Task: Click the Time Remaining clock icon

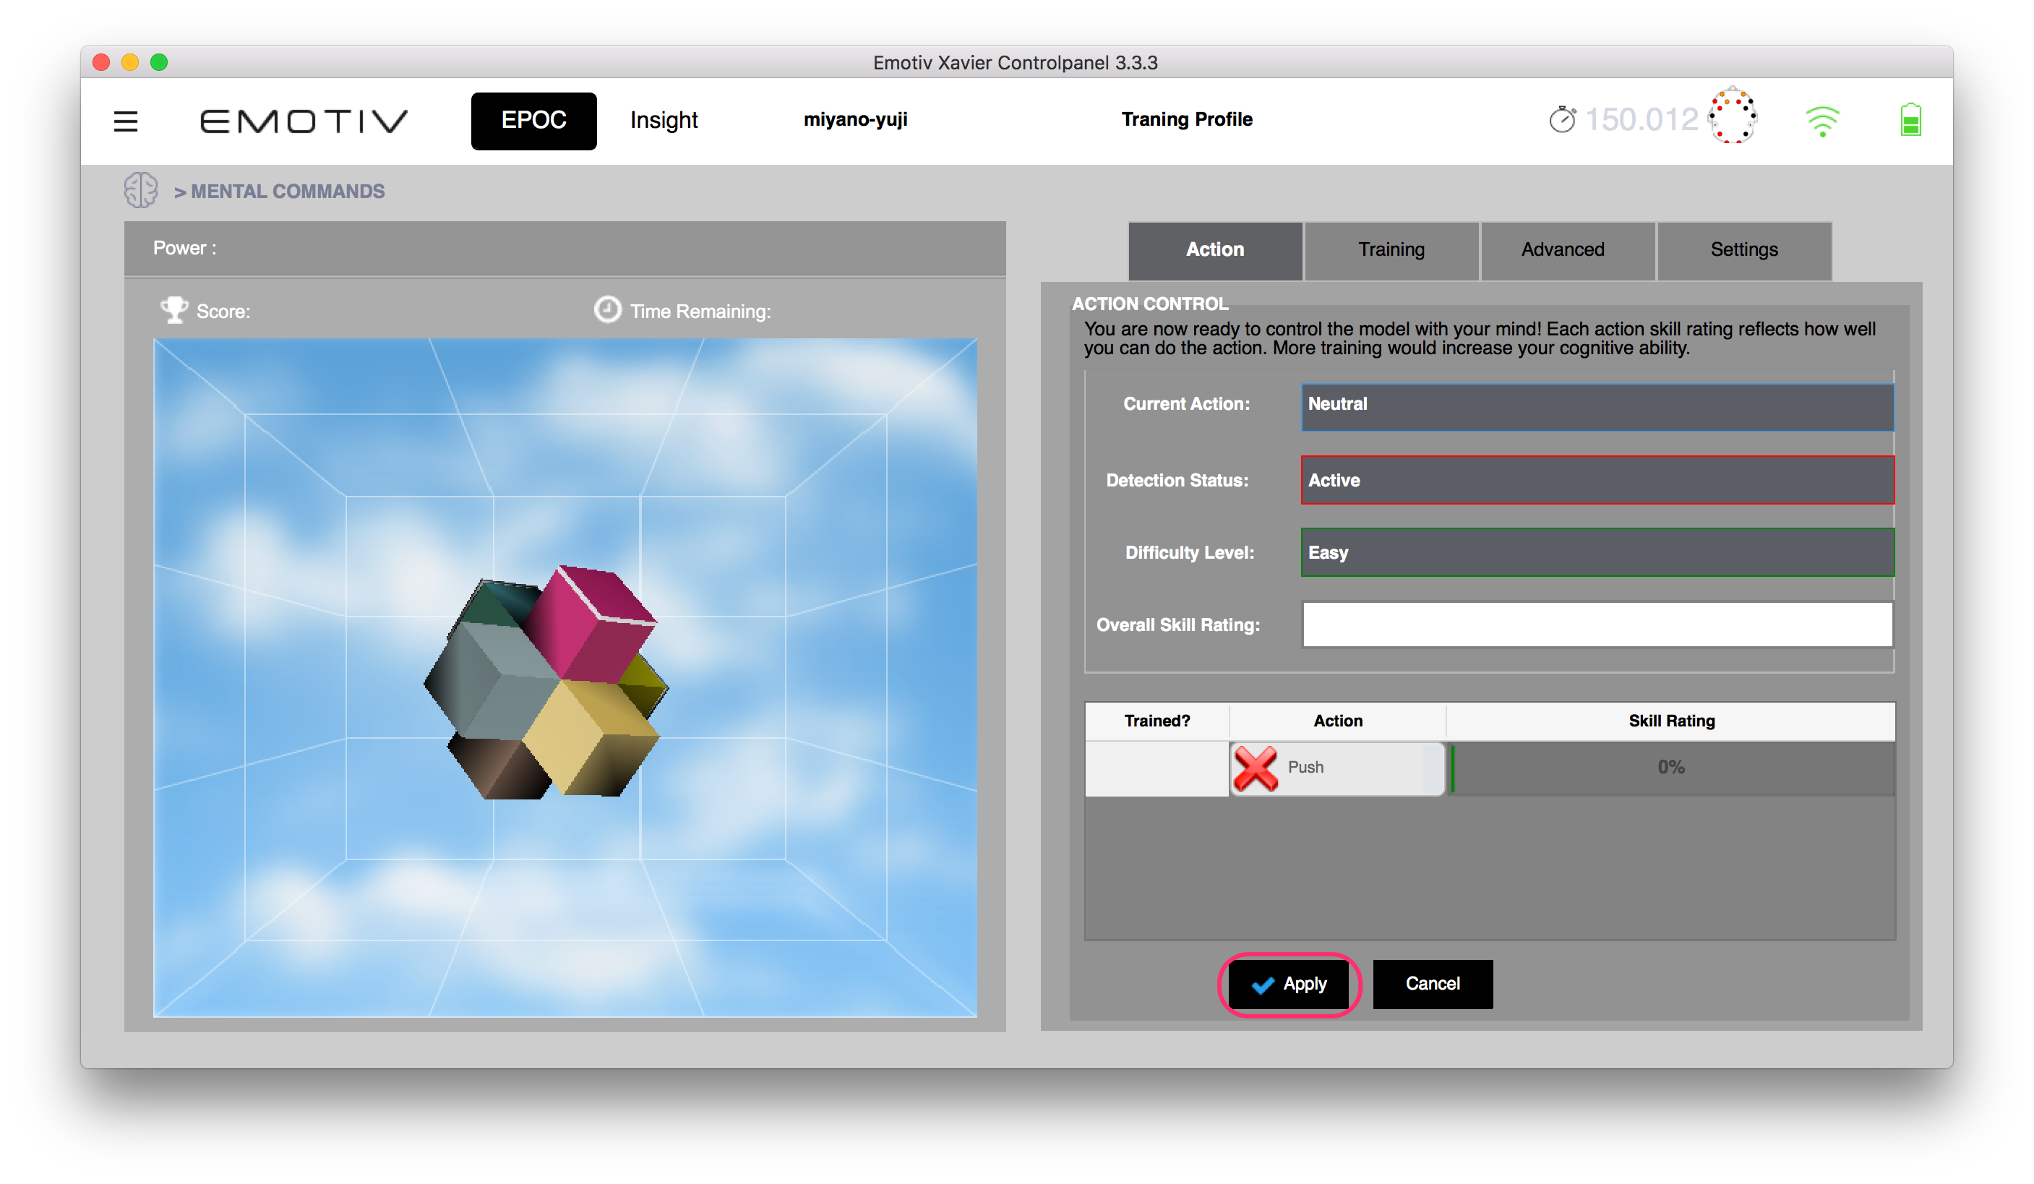Action: pos(608,310)
